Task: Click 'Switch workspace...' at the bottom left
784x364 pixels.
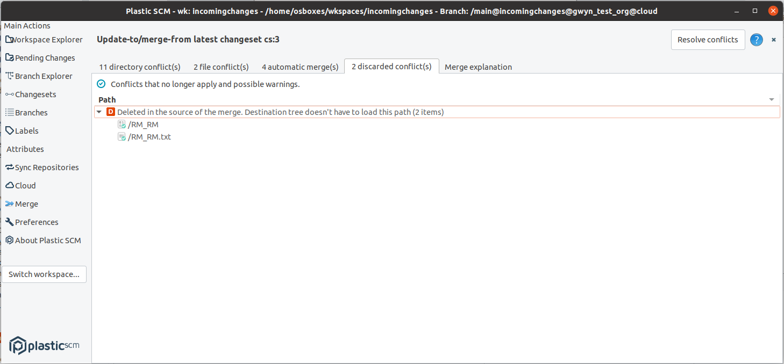Action: 44,274
